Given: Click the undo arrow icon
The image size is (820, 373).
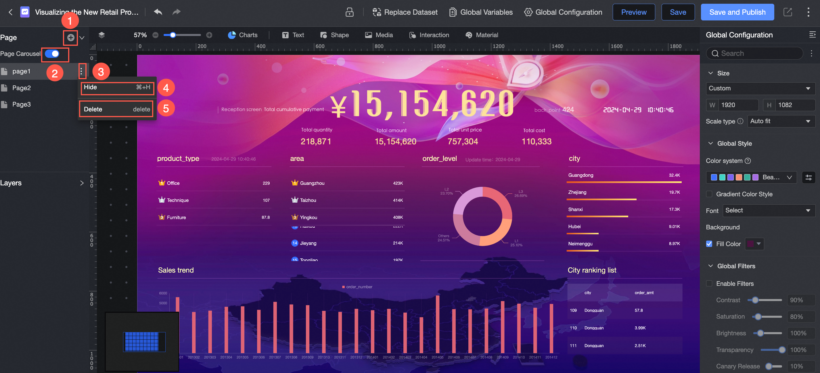Looking at the screenshot, I should [x=158, y=12].
